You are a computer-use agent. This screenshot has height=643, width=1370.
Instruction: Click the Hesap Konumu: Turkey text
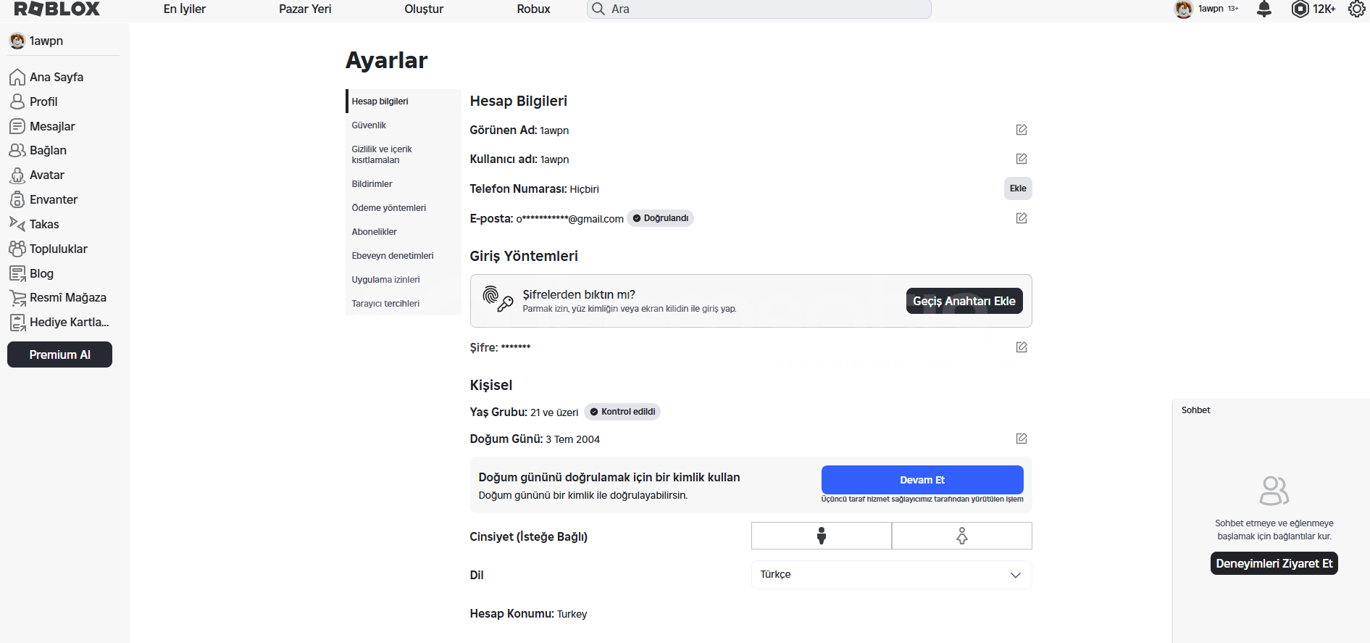click(529, 614)
